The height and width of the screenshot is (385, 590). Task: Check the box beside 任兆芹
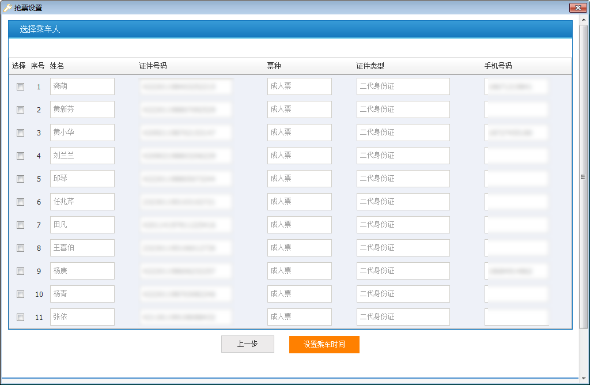20,202
